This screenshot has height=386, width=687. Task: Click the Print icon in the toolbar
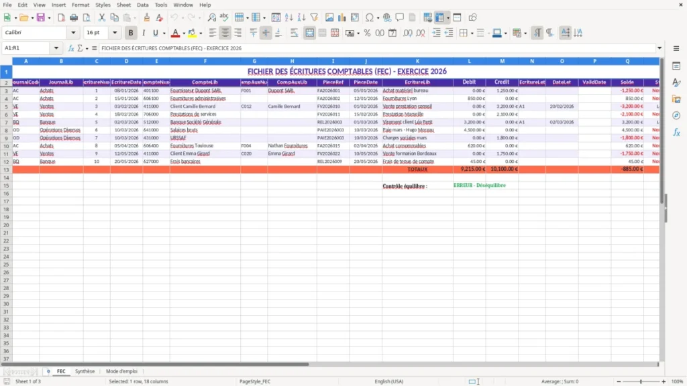74,17
